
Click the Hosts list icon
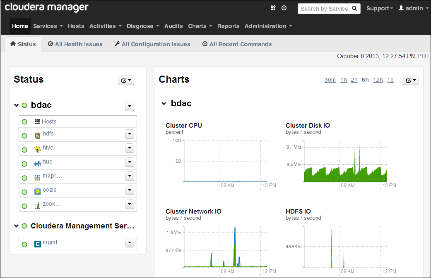click(x=37, y=122)
